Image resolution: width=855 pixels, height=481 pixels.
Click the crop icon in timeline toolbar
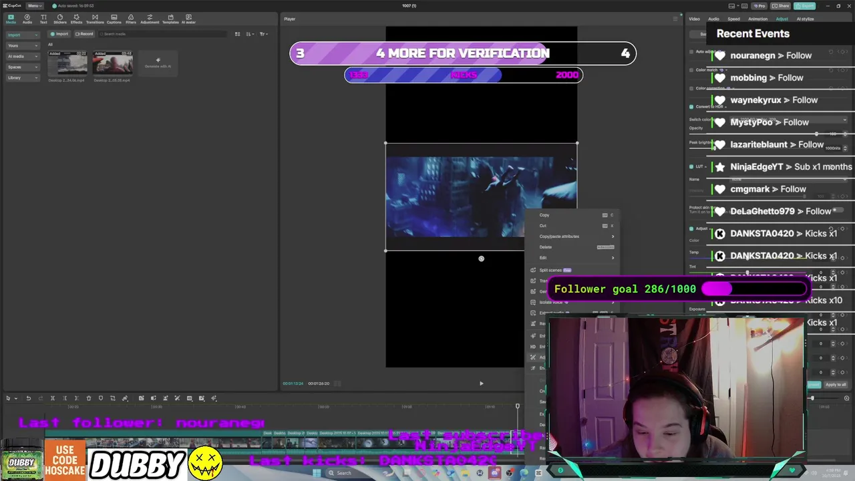coord(113,398)
